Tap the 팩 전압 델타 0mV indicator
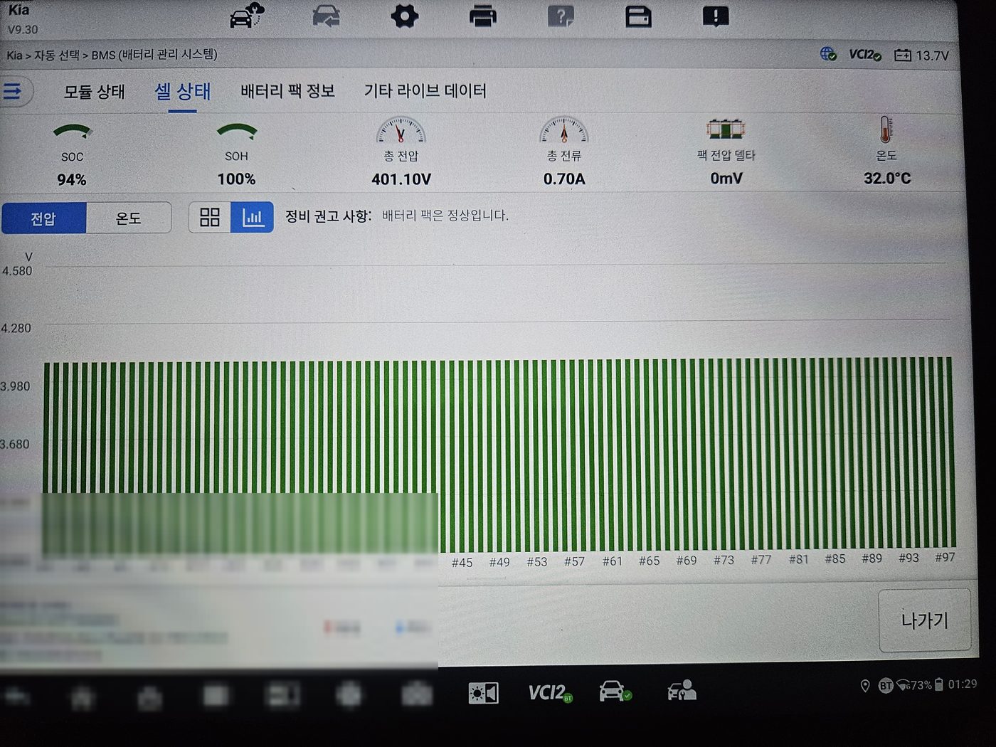996x747 pixels. point(726,152)
